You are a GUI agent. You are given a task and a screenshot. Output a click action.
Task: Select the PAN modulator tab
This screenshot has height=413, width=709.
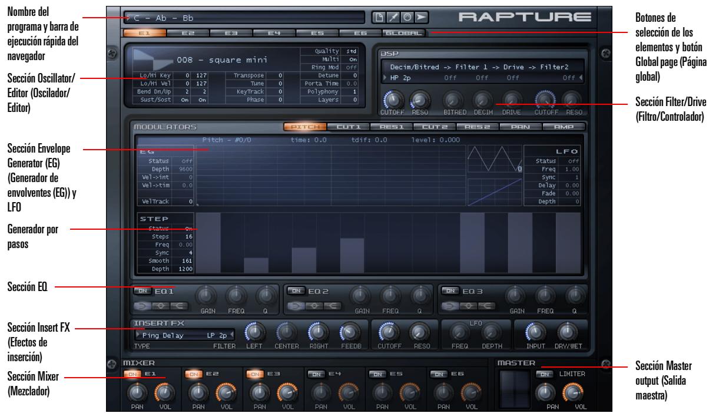point(521,126)
